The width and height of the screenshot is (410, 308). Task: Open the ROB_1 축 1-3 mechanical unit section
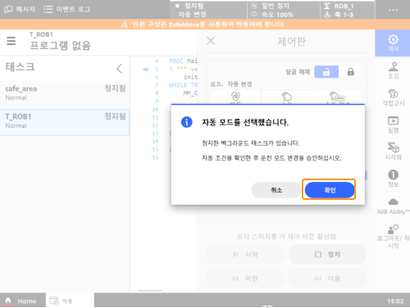tap(347, 10)
